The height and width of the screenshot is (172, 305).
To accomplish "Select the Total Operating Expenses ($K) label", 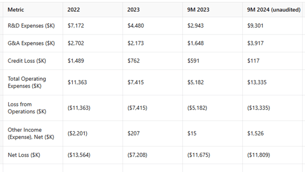I will (x=27, y=82).
